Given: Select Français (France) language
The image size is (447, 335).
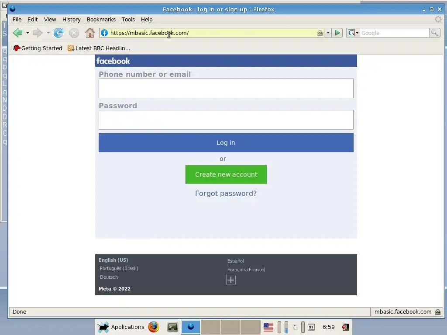Looking at the screenshot, I should pos(246,270).
